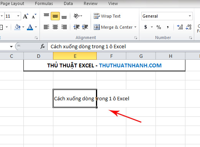Click the Decrease Font Size icon

pyautogui.click(x=34, y=16)
